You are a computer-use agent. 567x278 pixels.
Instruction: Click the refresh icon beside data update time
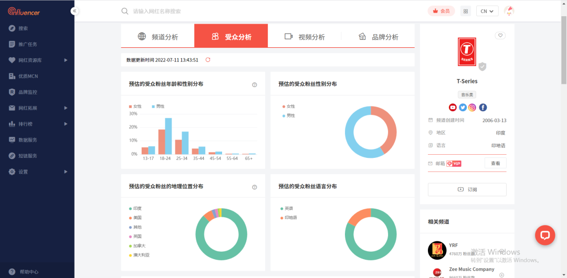click(x=208, y=60)
